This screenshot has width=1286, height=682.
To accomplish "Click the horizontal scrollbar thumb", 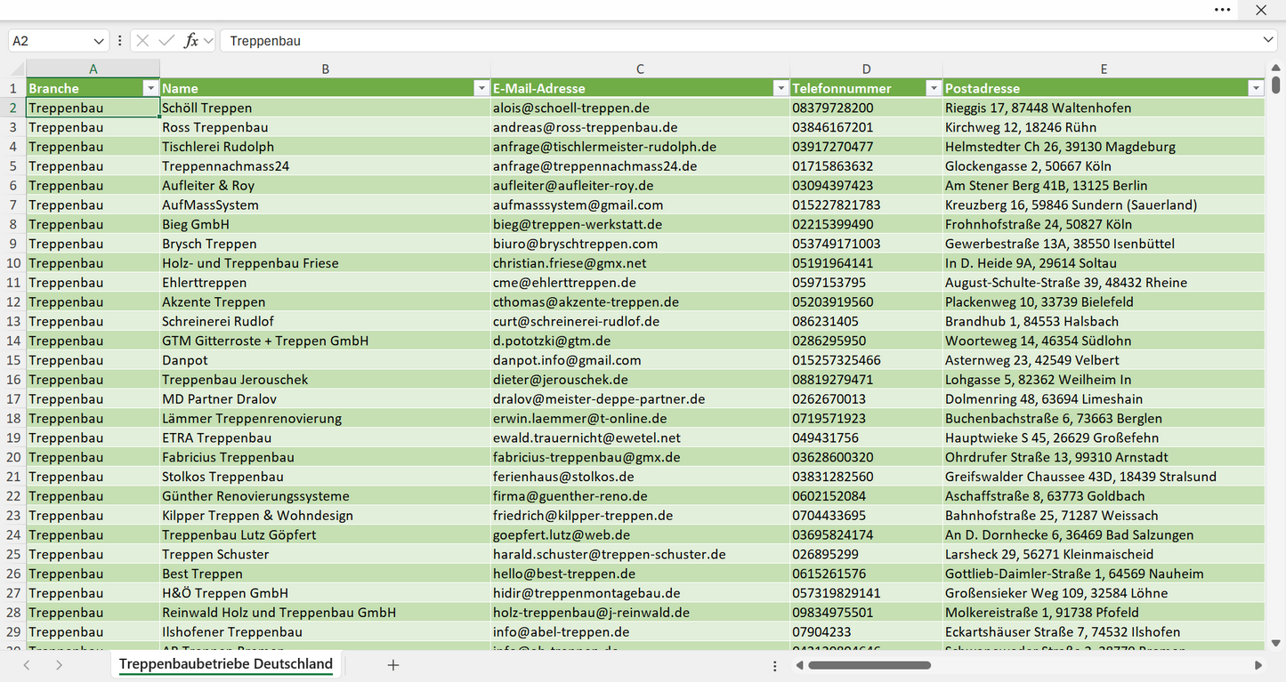I will pyautogui.click(x=869, y=665).
